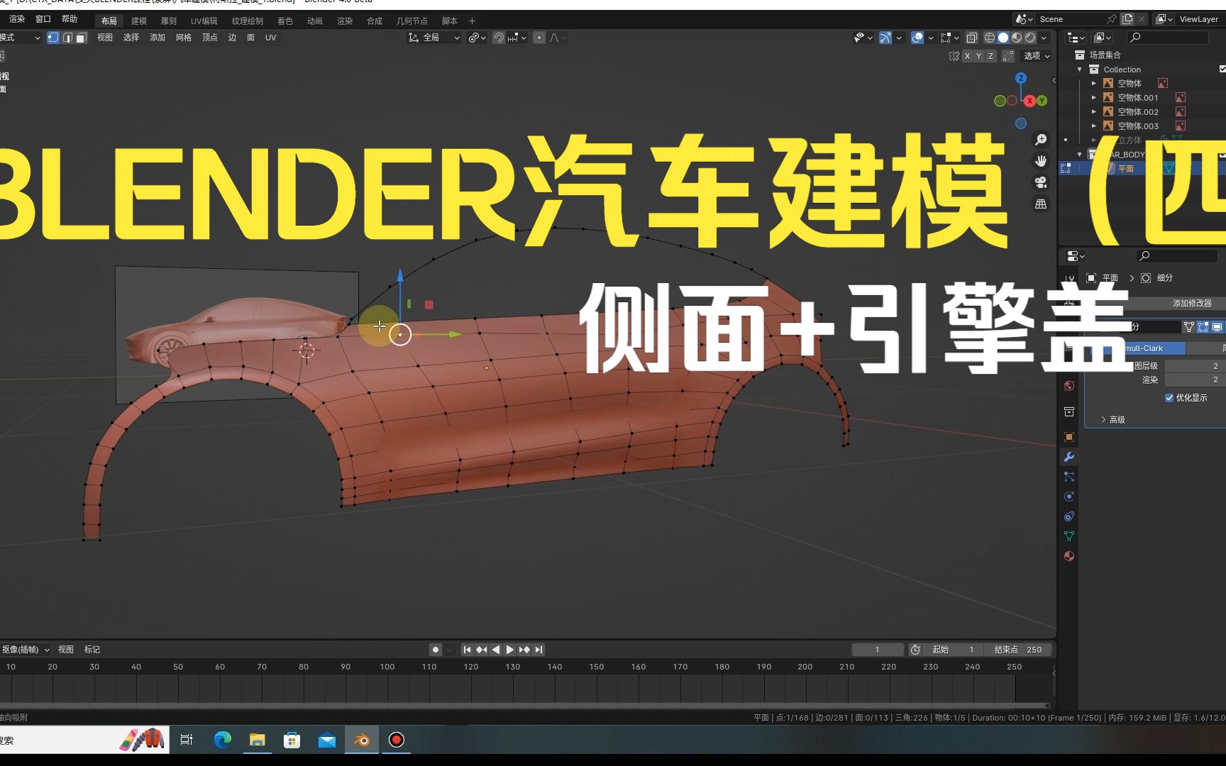Switch to UV编辑 workspace tab
Screen dimensions: 1226x766
click(204, 21)
